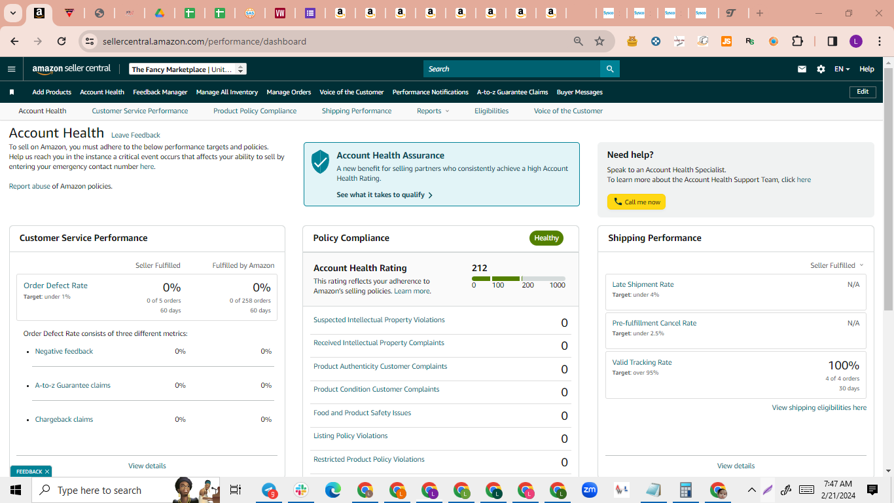Open See what it takes to qualify
The height and width of the screenshot is (503, 894).
coord(385,195)
